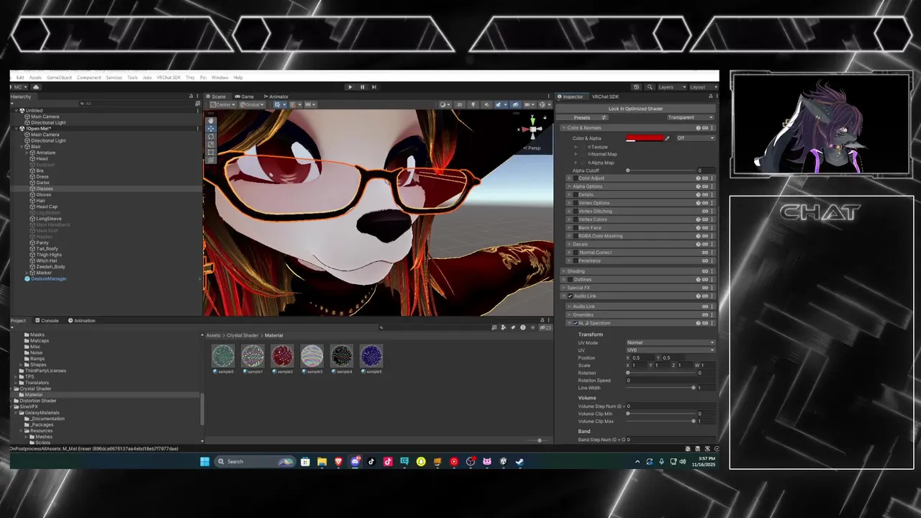Collapse the Blair object

point(21,147)
